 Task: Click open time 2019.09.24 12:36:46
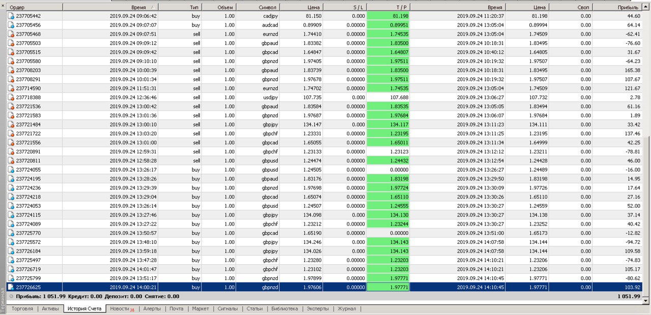point(133,98)
